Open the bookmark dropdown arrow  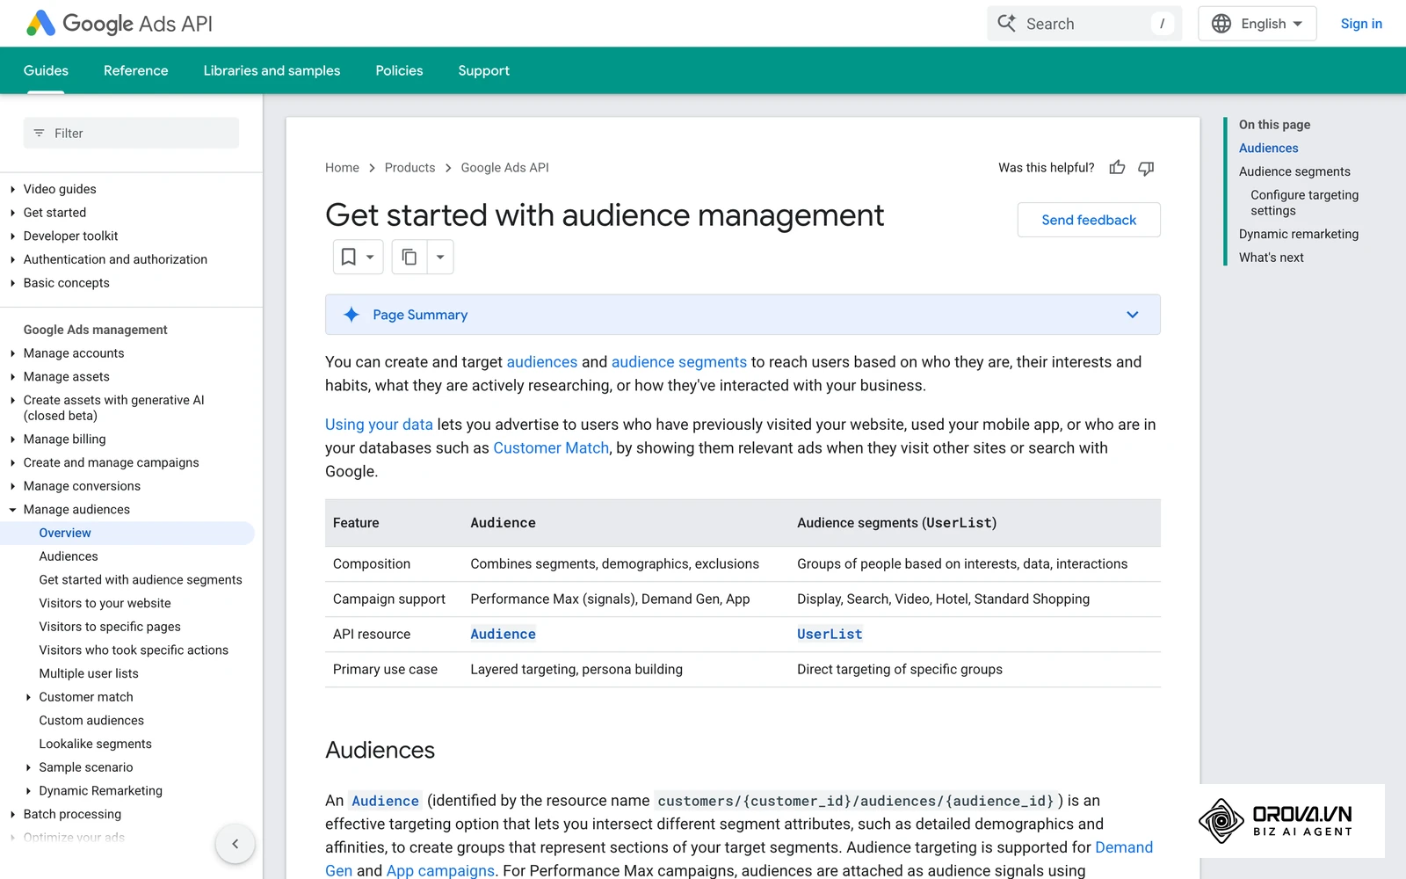click(370, 257)
